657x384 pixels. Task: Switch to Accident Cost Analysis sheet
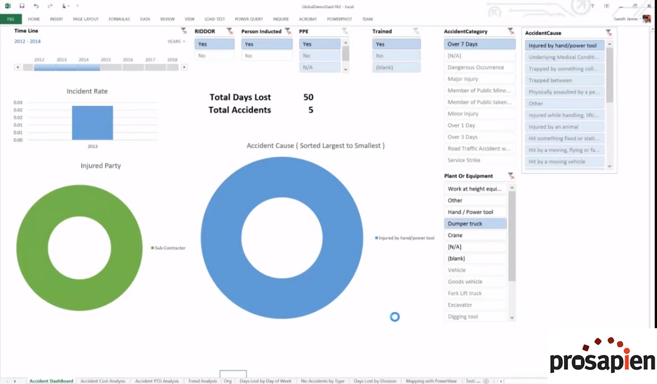[103, 381]
